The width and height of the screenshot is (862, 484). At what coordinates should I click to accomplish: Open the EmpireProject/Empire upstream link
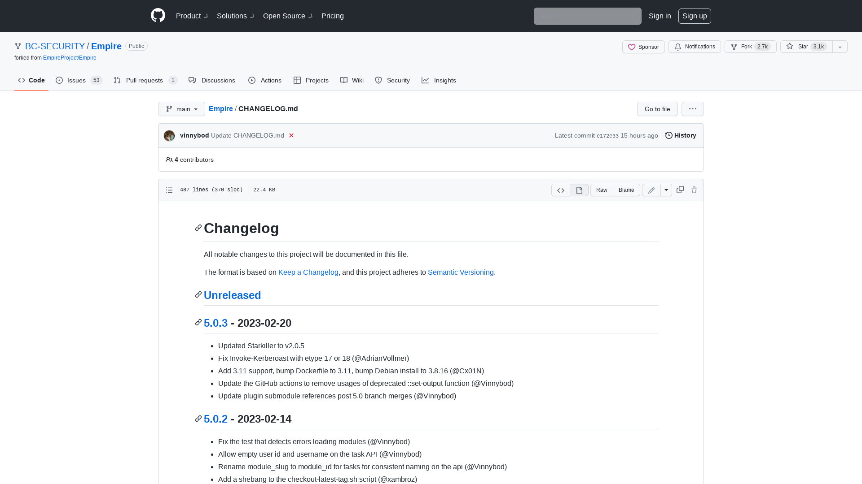tap(70, 58)
